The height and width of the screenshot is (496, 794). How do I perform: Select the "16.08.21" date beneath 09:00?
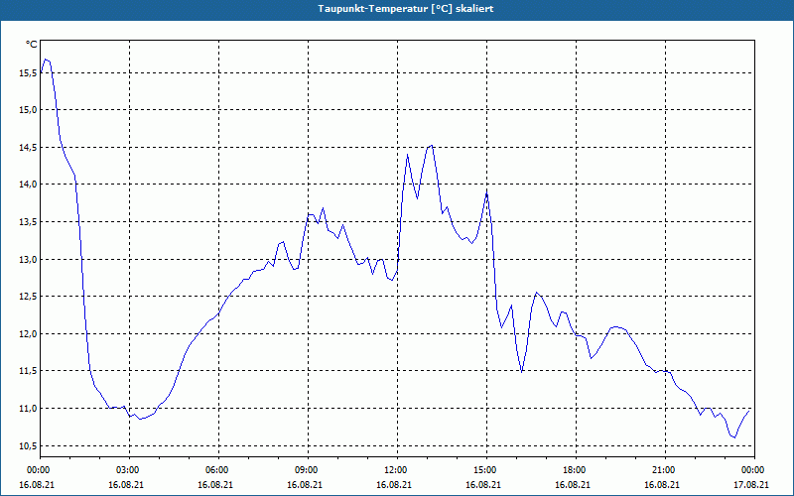(x=306, y=484)
